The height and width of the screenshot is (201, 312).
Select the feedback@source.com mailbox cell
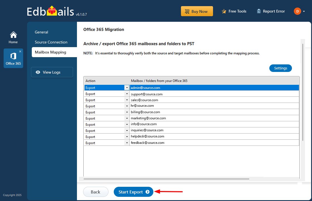(x=214, y=143)
